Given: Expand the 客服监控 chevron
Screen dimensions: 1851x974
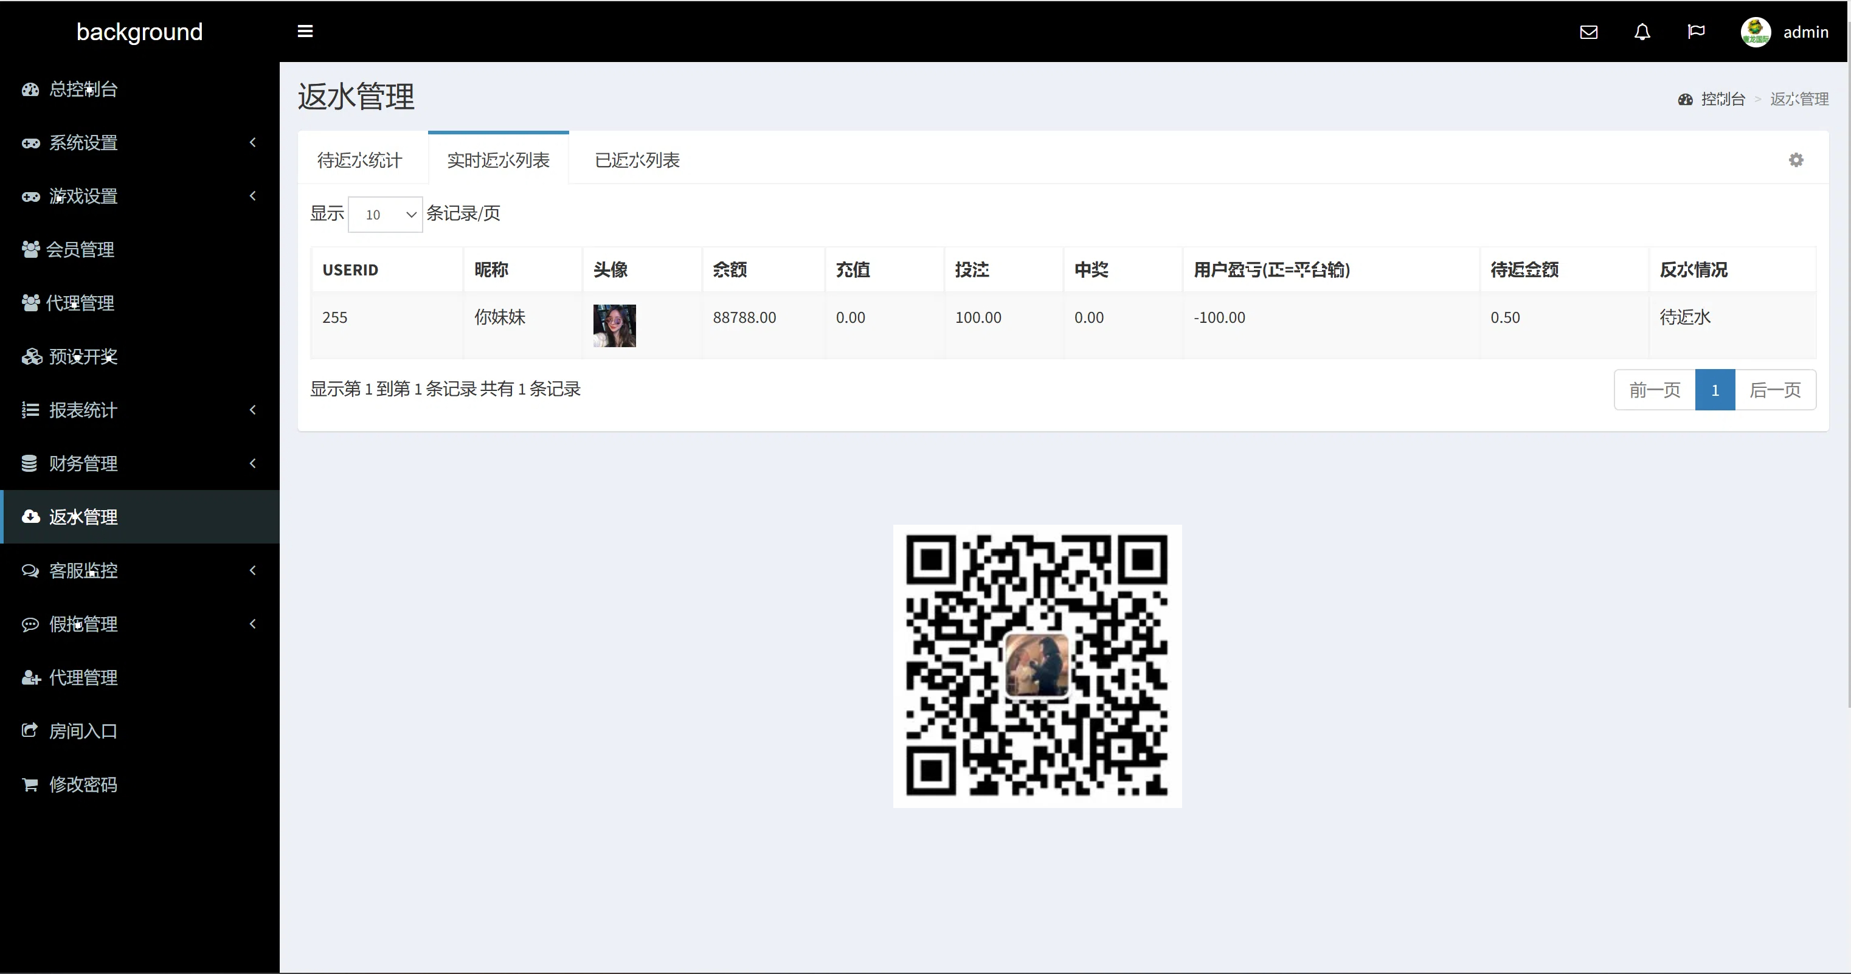Looking at the screenshot, I should [252, 570].
